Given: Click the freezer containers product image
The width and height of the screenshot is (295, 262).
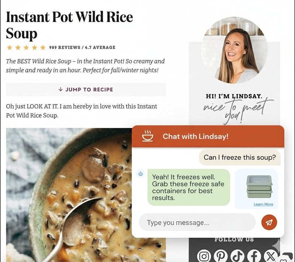Looking at the screenshot, I should click(x=260, y=187).
